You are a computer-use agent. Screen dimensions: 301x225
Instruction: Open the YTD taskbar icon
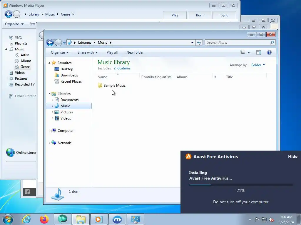[117, 219]
